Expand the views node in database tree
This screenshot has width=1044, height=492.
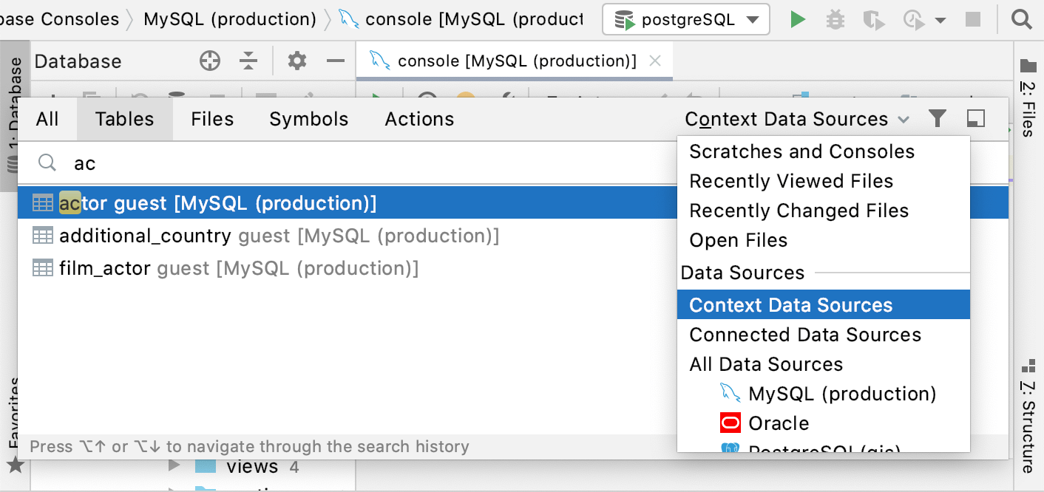pyautogui.click(x=174, y=466)
